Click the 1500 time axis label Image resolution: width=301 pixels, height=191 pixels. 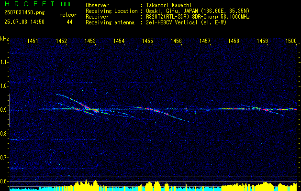[x=291, y=41]
